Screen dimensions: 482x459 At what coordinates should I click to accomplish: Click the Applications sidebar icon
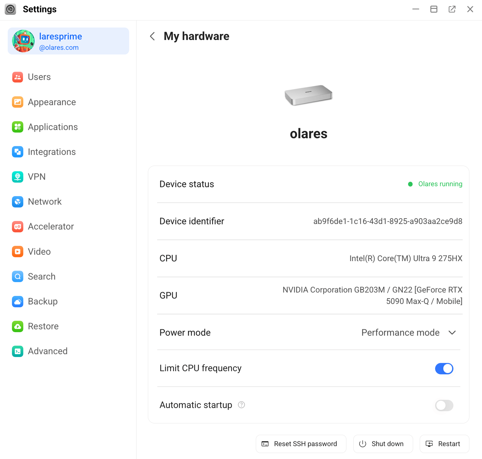pos(18,127)
